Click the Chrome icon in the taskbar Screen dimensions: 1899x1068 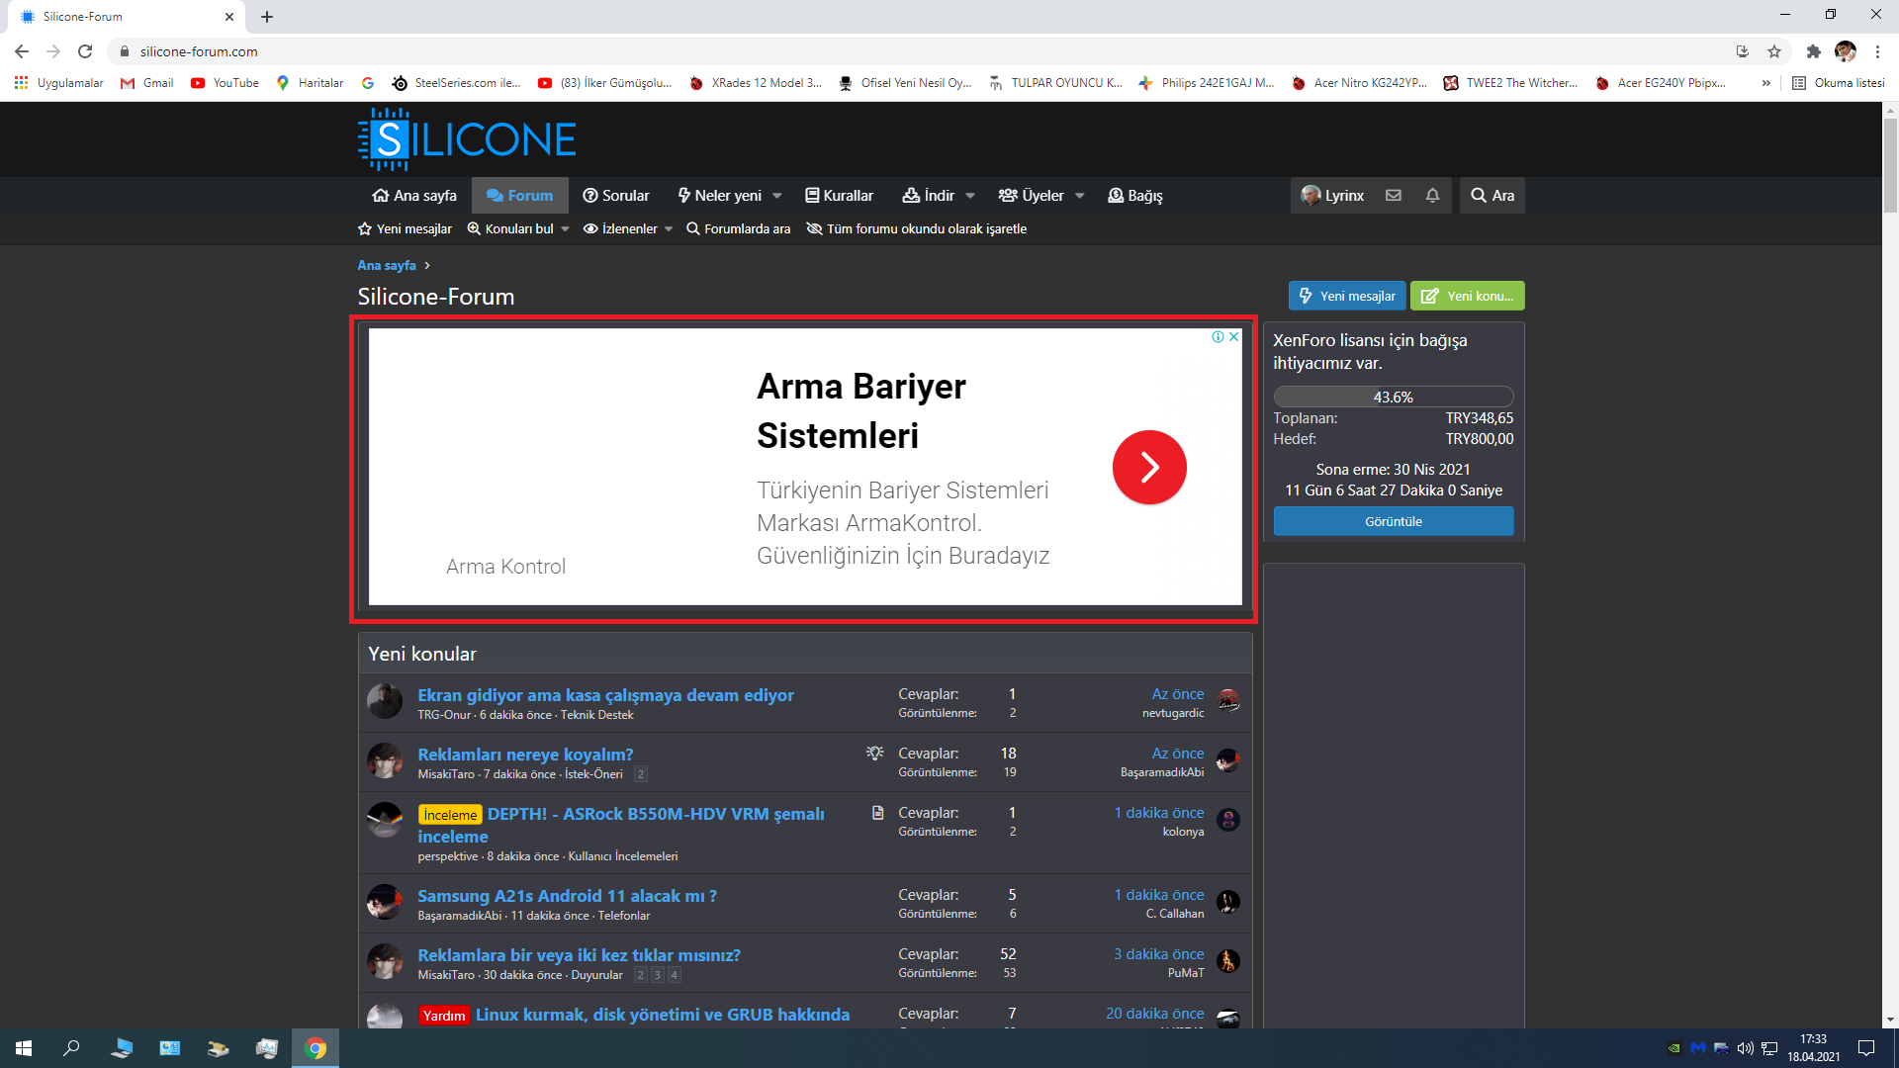pos(316,1048)
